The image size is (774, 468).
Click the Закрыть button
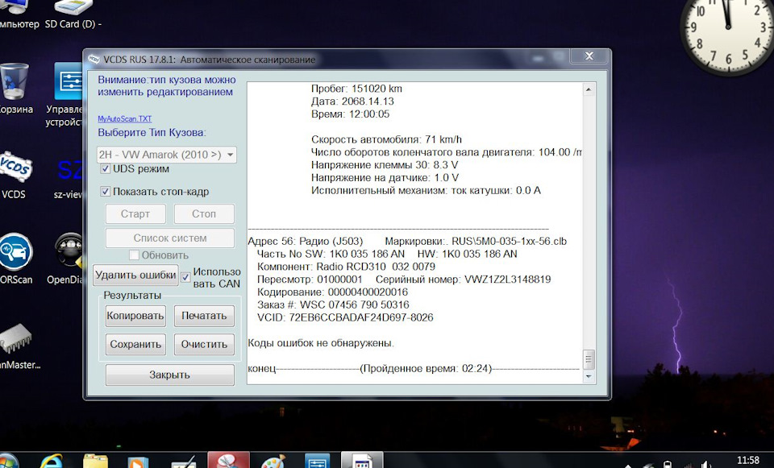170,375
